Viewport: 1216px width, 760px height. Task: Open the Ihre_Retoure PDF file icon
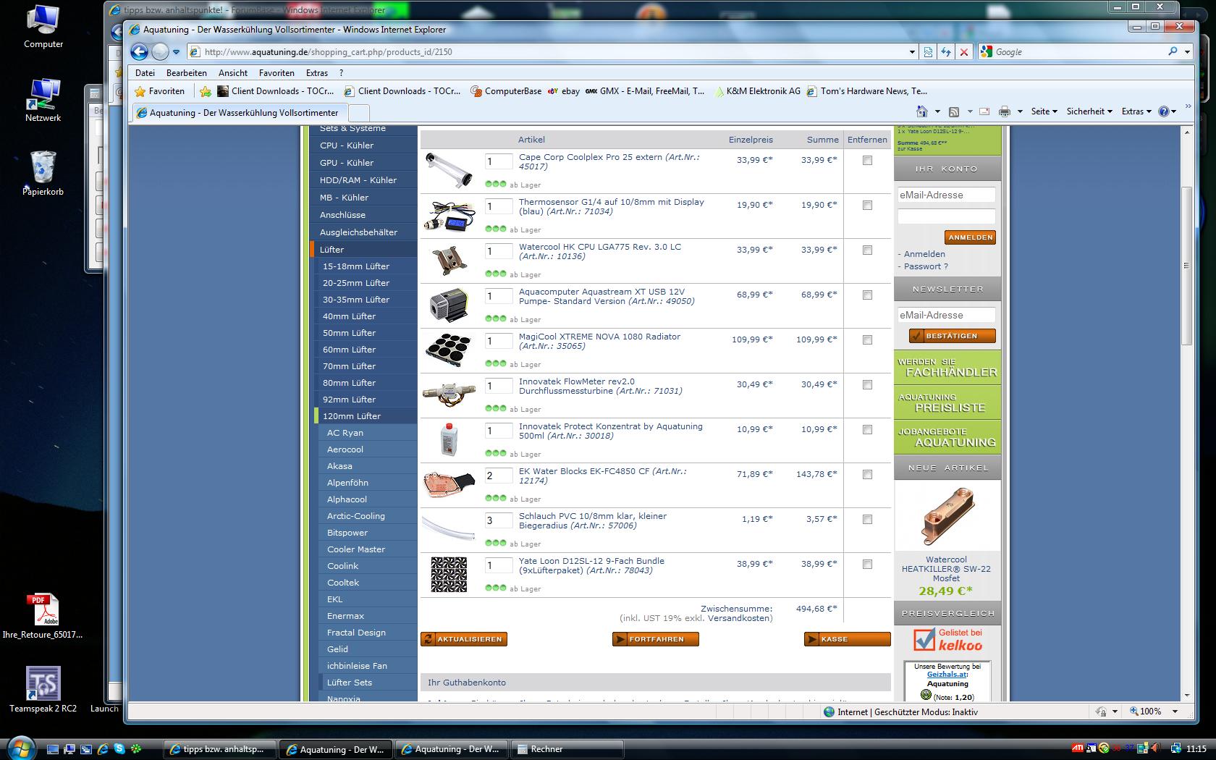coord(43,616)
